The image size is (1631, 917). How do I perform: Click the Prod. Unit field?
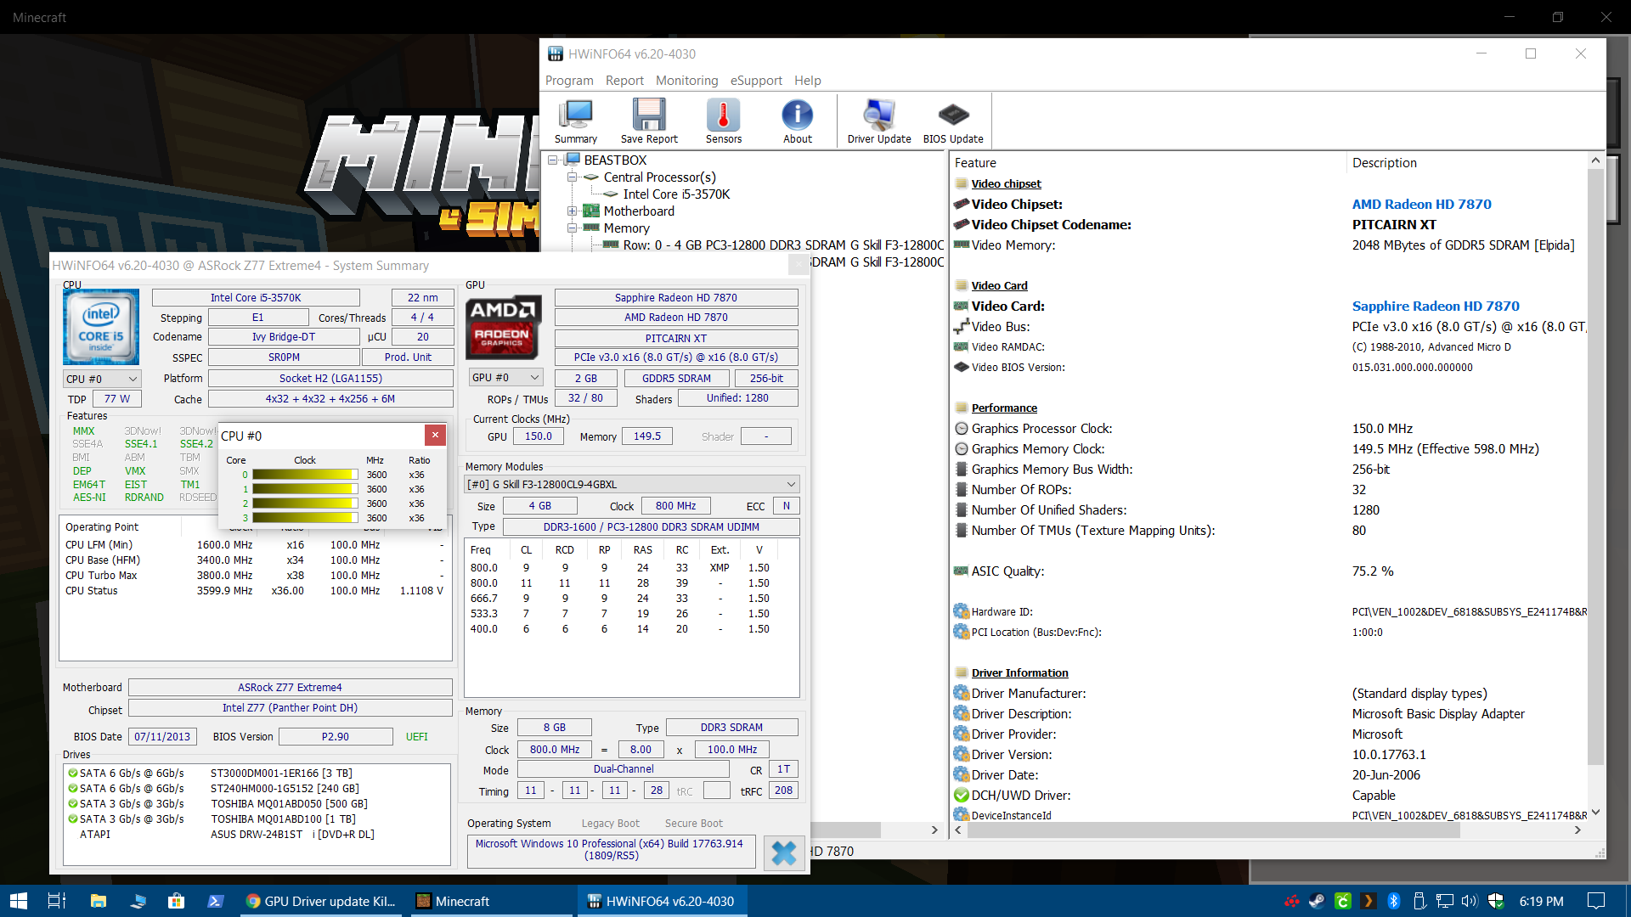[408, 357]
